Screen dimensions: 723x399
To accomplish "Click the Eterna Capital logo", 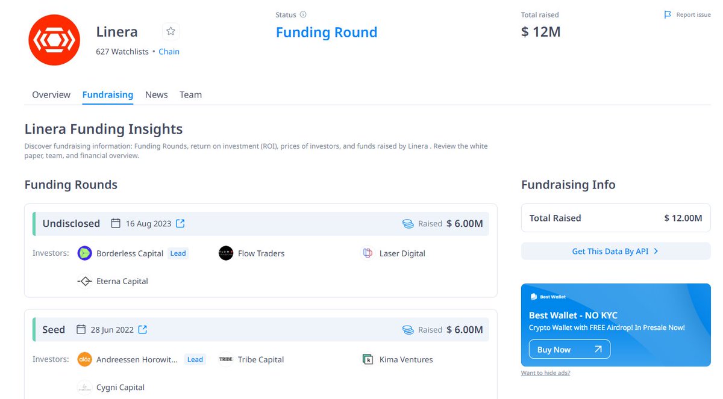I will [x=85, y=281].
